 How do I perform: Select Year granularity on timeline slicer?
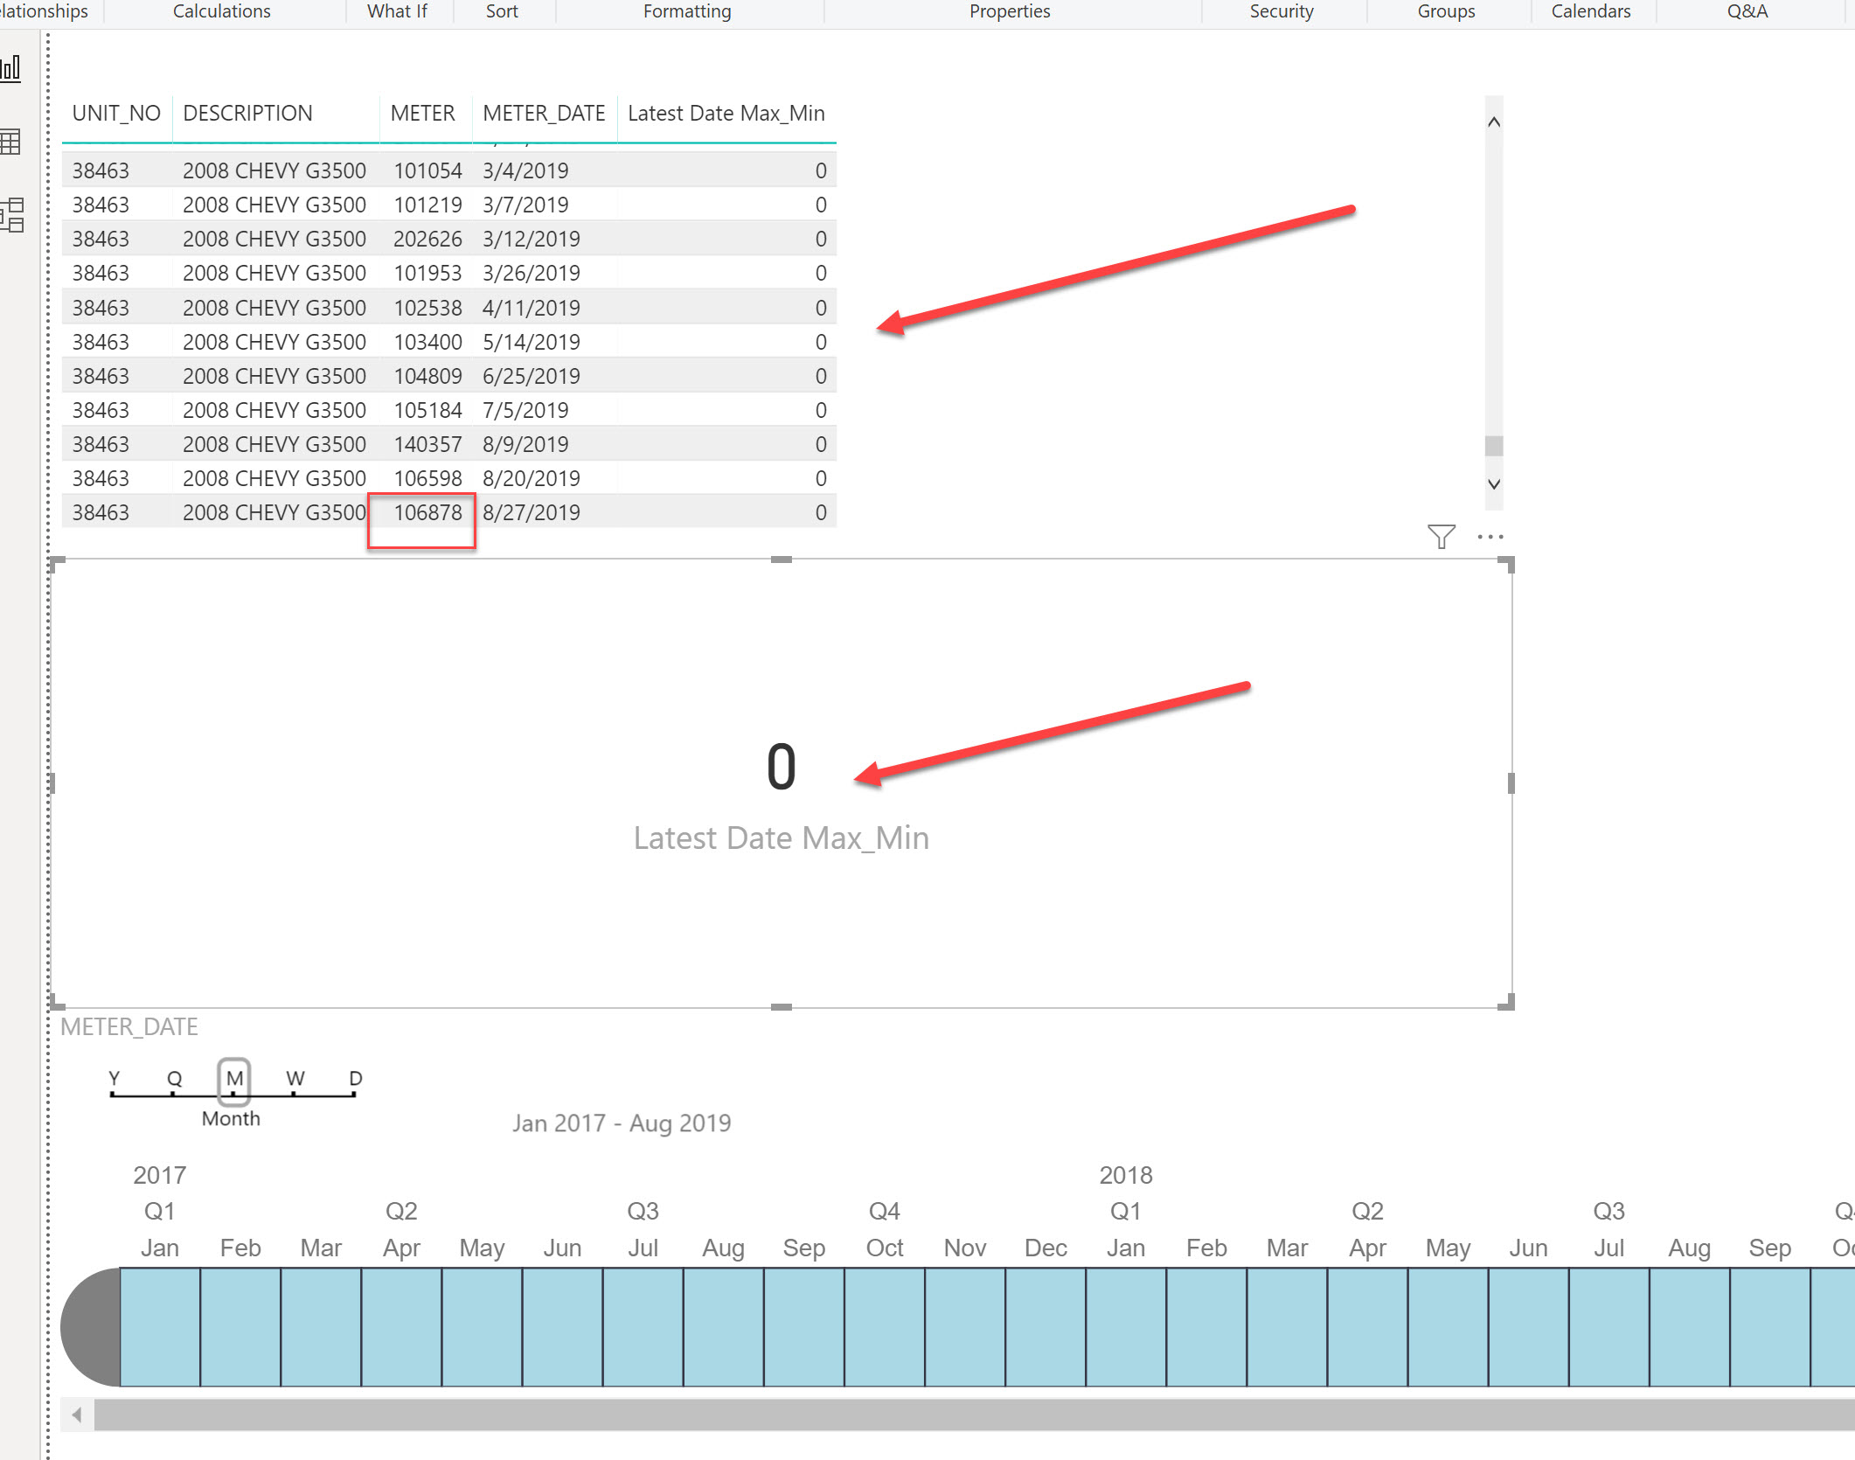pyautogui.click(x=114, y=1079)
